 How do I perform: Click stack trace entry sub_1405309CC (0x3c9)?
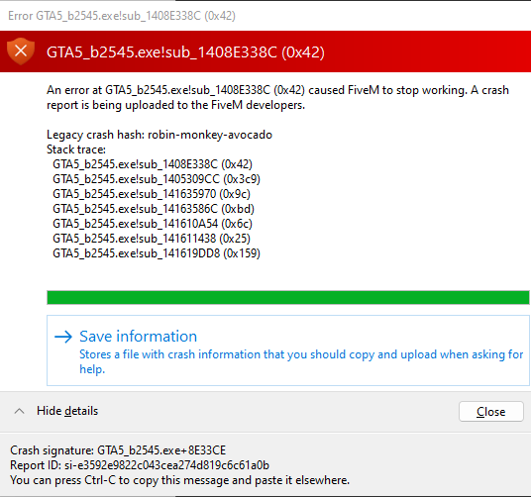point(157,179)
